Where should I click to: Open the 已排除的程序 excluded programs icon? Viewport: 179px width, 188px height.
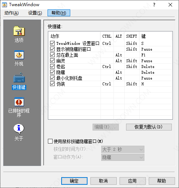coord(19,102)
